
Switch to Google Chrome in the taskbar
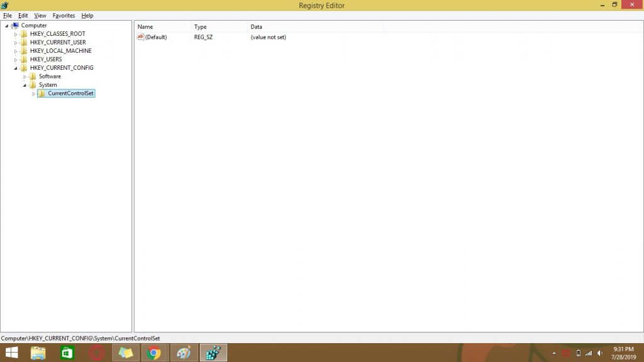point(155,353)
